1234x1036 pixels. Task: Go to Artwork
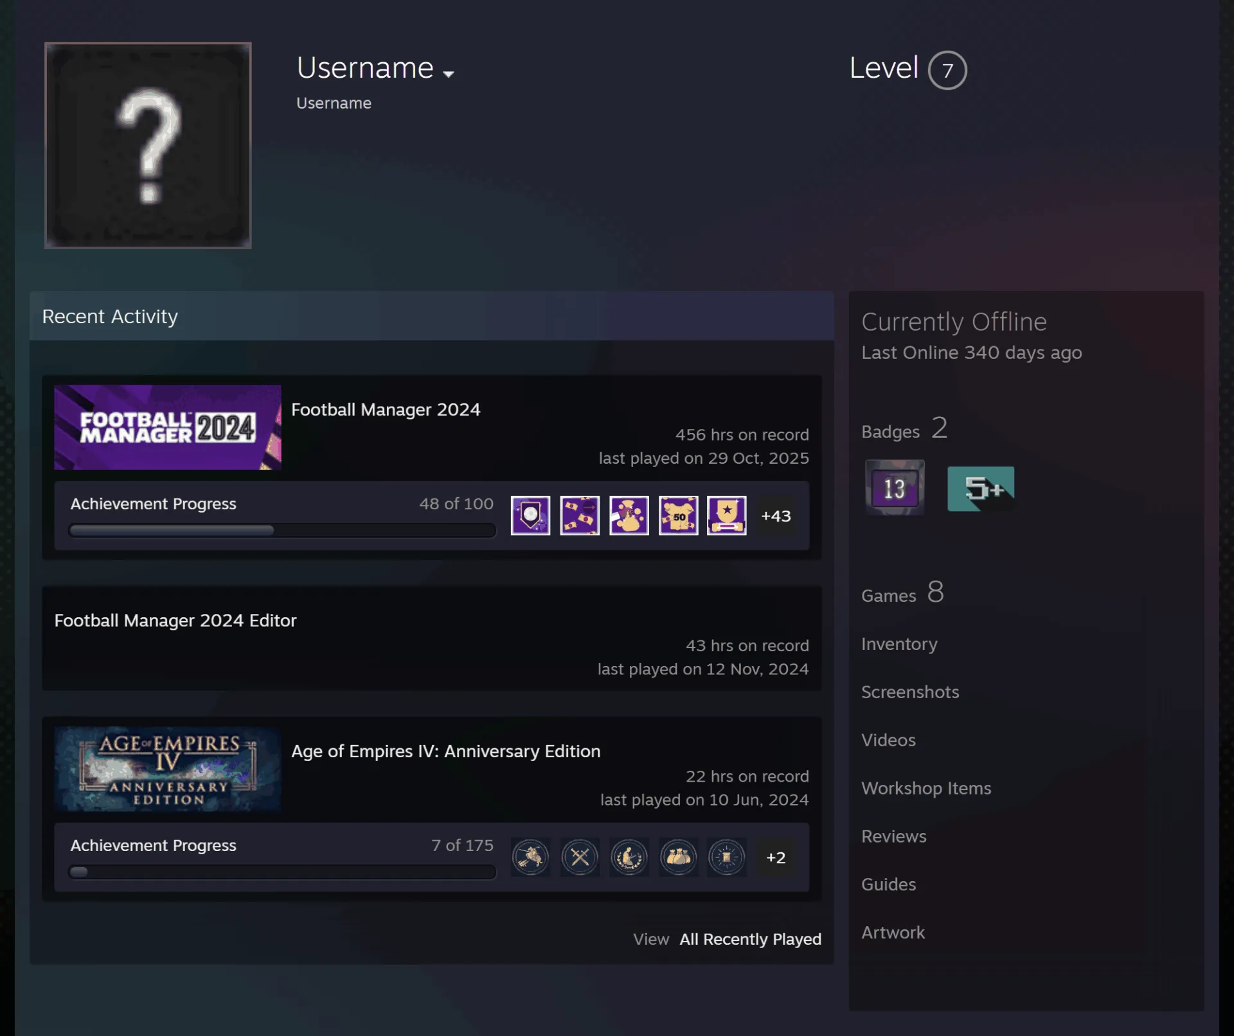tap(893, 933)
